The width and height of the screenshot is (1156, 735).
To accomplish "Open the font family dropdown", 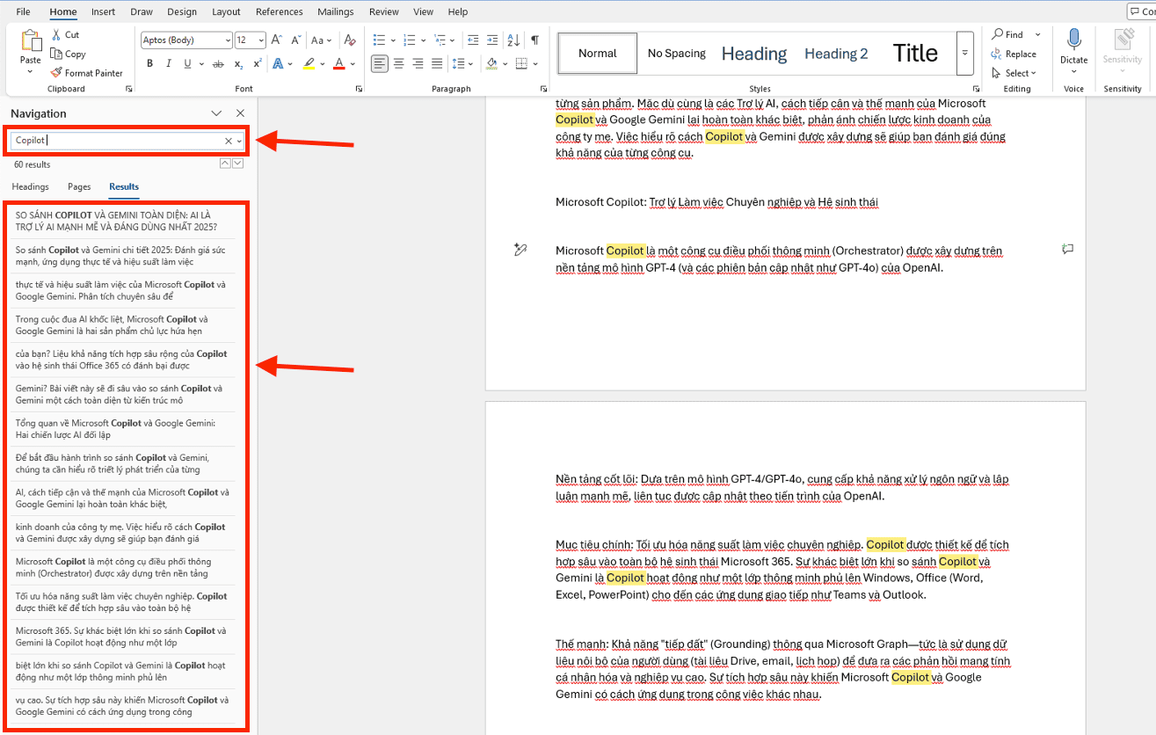I will [229, 40].
